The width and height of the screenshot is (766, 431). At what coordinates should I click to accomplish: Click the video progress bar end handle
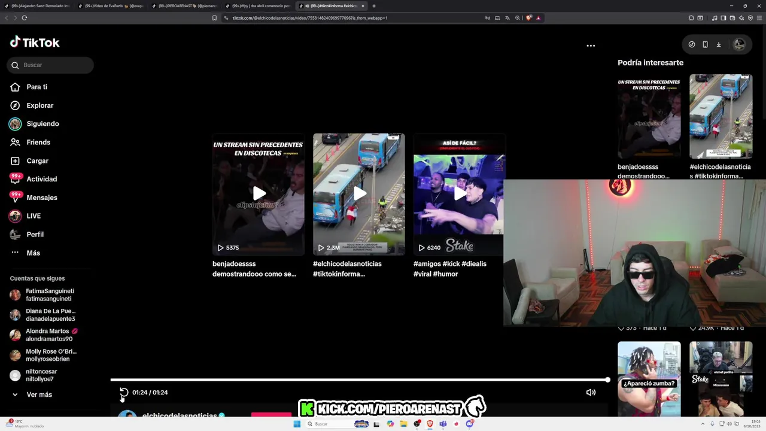pos(607,380)
